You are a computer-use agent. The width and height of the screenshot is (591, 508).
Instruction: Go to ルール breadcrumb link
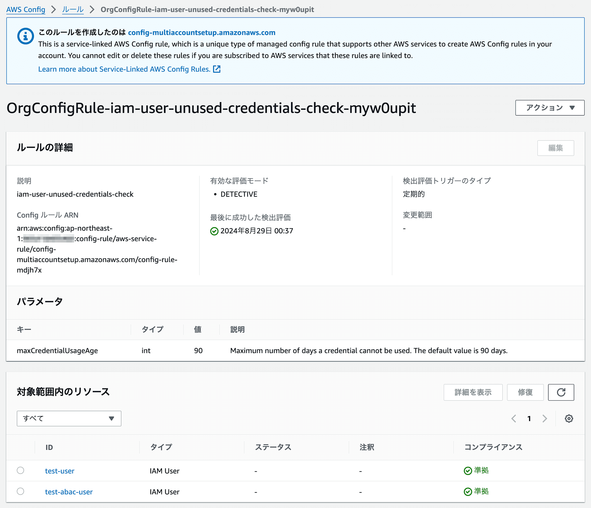coord(73,9)
